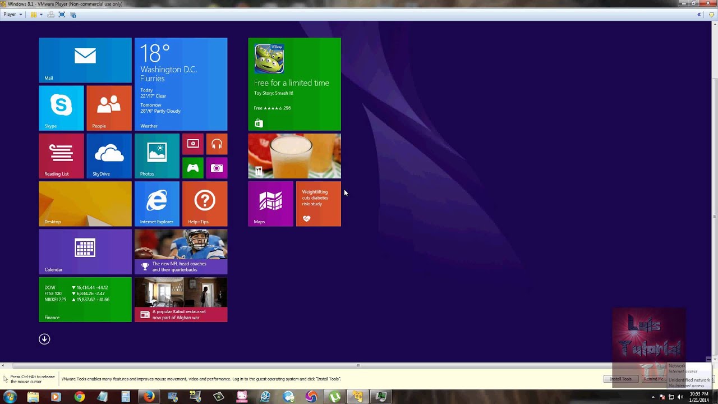718x404 pixels.
Task: Open the Photos tile
Action: coord(157,156)
